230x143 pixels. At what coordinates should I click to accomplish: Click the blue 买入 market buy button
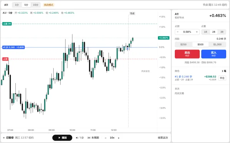tap(214, 54)
